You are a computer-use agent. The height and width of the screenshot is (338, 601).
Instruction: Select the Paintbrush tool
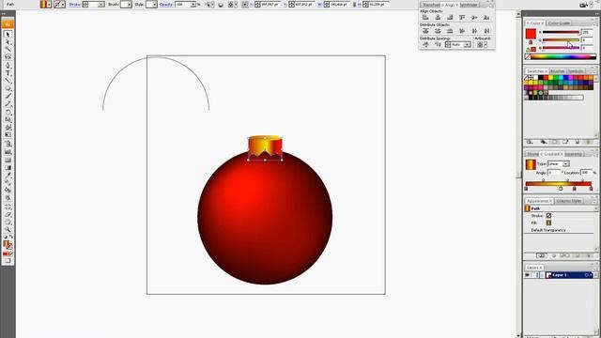[8, 96]
